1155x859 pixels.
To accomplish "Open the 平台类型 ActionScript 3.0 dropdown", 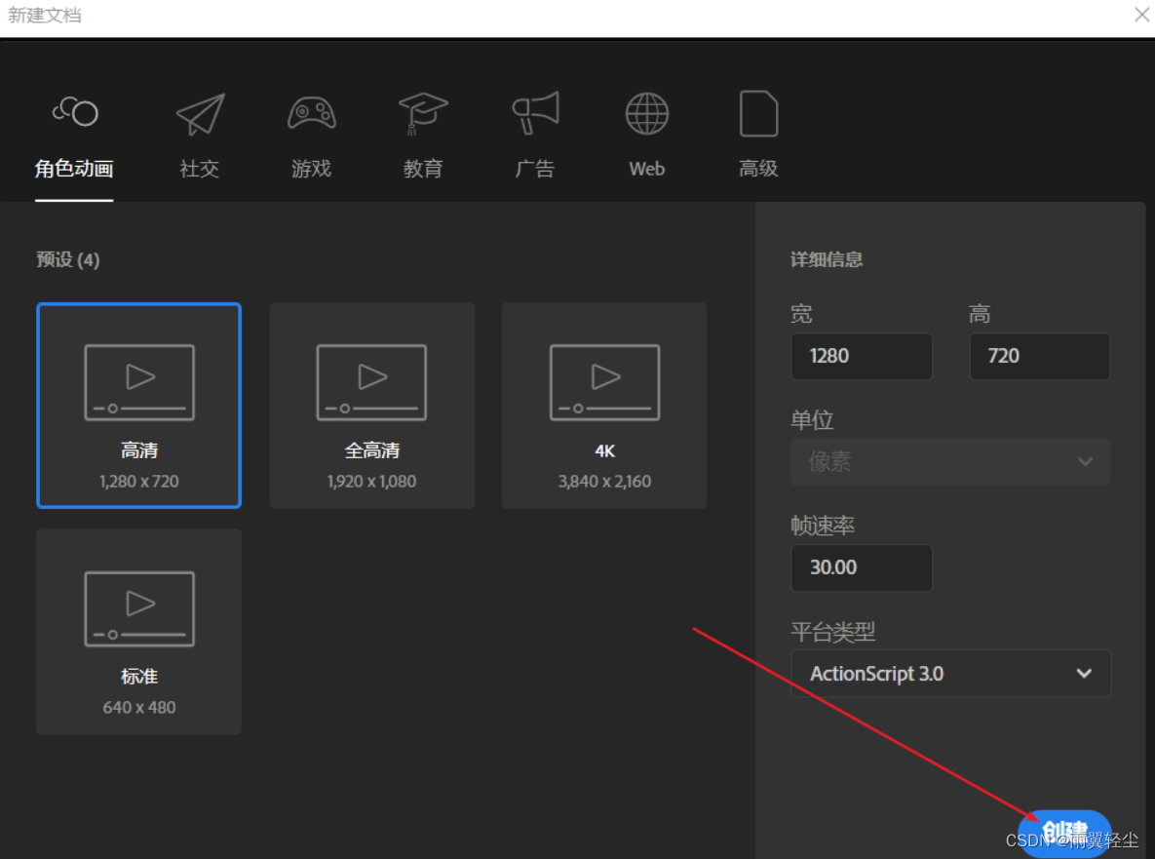I will pyautogui.click(x=950, y=674).
